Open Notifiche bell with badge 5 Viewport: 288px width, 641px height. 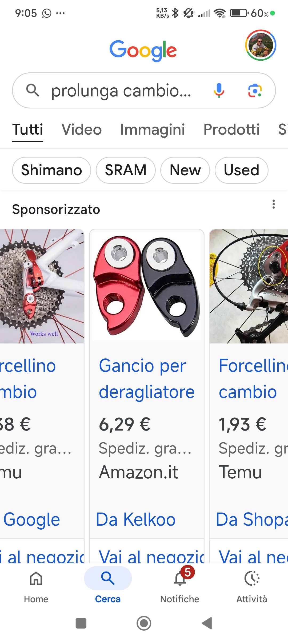tap(180, 579)
